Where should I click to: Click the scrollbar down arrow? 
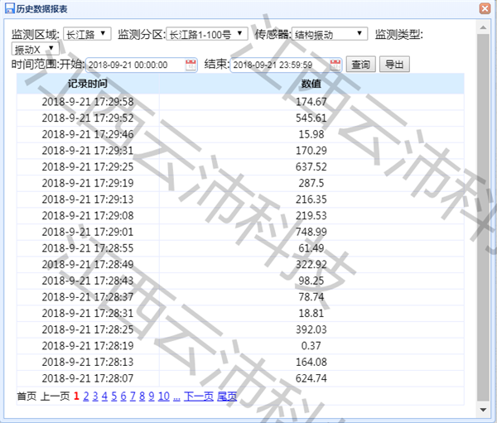point(483,410)
